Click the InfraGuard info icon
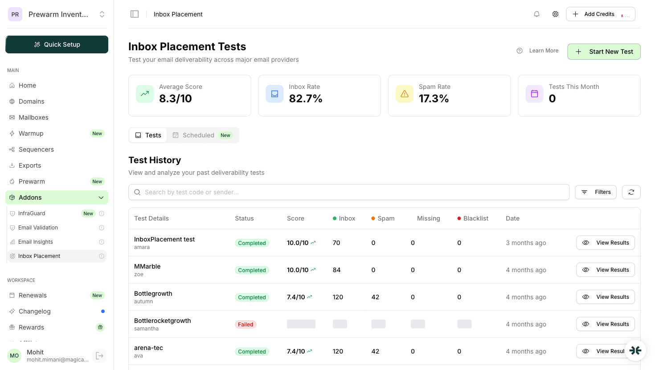 [x=101, y=213]
